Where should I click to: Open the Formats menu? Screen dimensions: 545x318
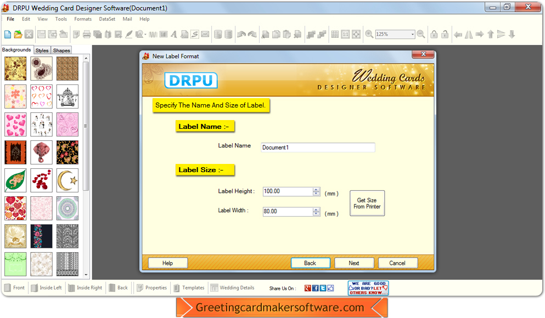click(83, 19)
